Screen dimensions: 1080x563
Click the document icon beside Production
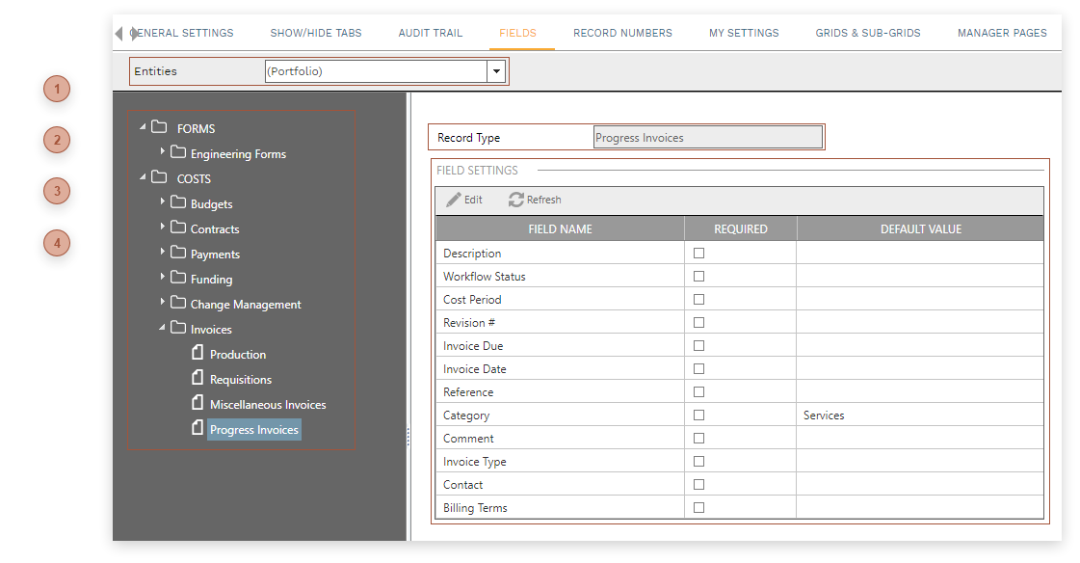point(197,354)
